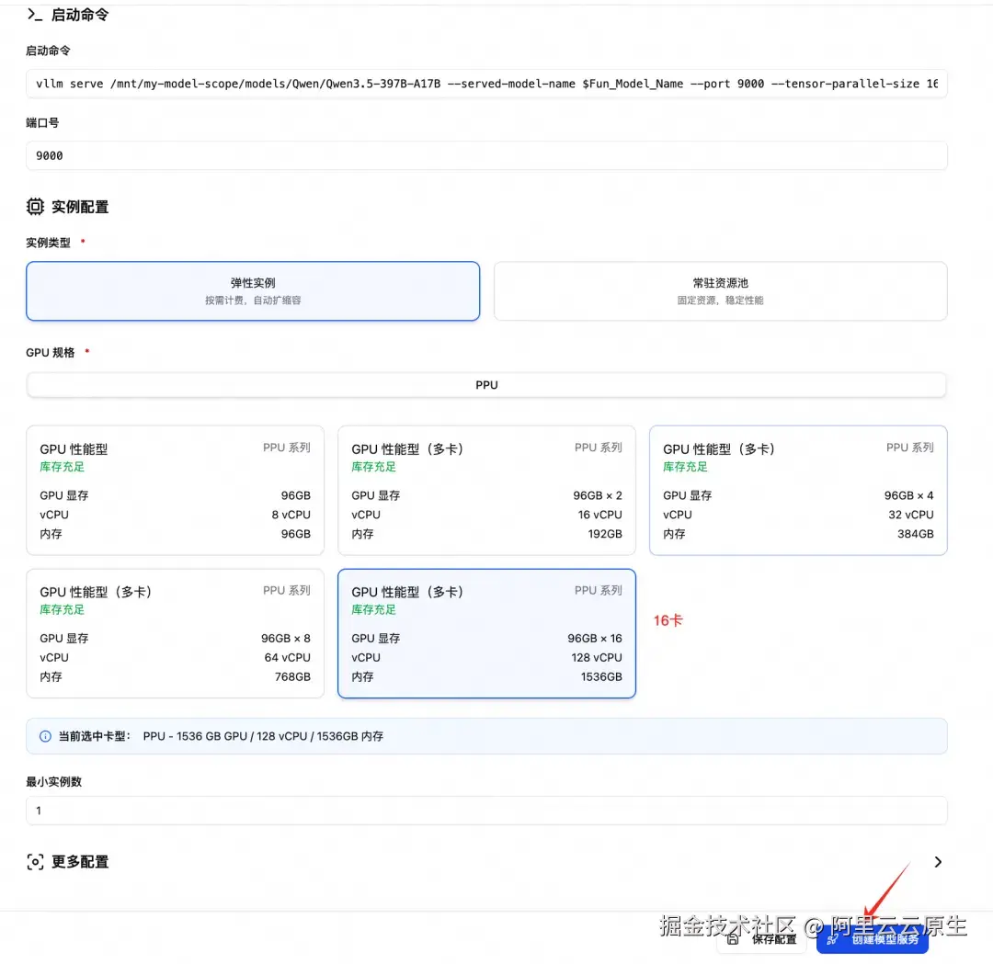Viewport: 993px width, 964px height.
Task: Click the 保存配置 button
Action: (x=761, y=939)
